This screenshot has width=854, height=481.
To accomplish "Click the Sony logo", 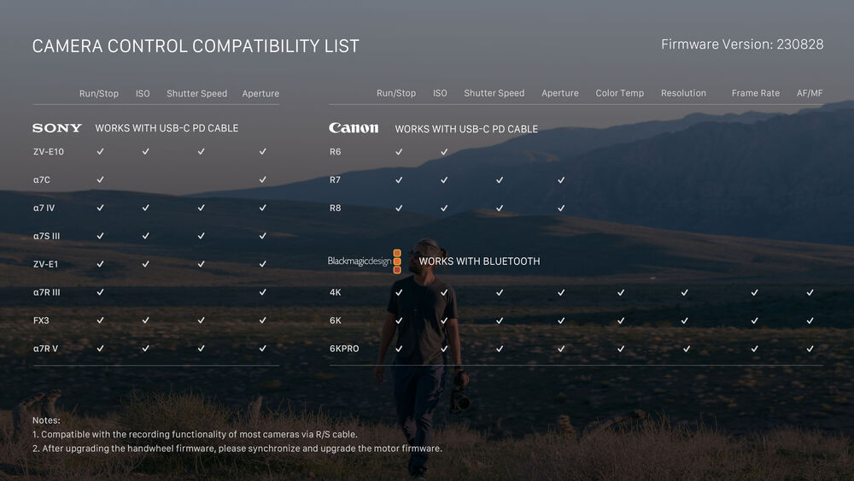I will 57,128.
